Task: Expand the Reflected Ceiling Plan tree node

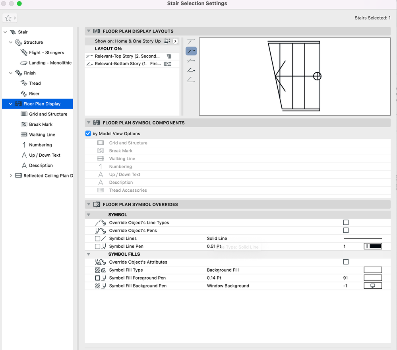Action: point(11,176)
